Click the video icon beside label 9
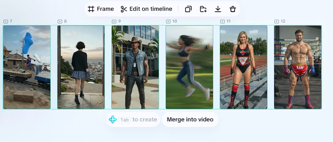This screenshot has height=142, width=333. [x=114, y=21]
